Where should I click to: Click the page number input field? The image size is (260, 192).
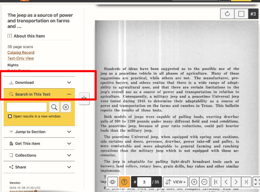click(x=144, y=182)
